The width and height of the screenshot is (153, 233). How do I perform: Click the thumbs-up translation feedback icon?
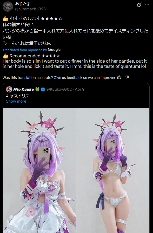119,77
